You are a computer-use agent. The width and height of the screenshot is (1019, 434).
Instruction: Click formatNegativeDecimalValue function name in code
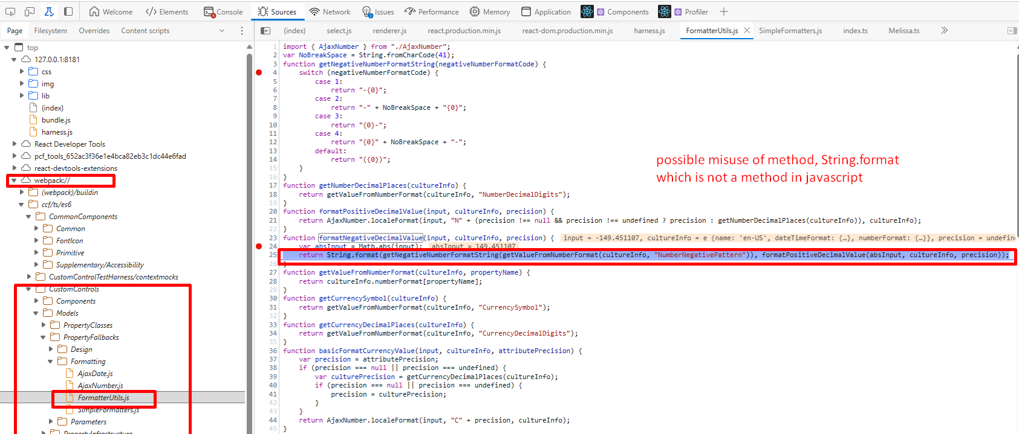[x=371, y=238]
